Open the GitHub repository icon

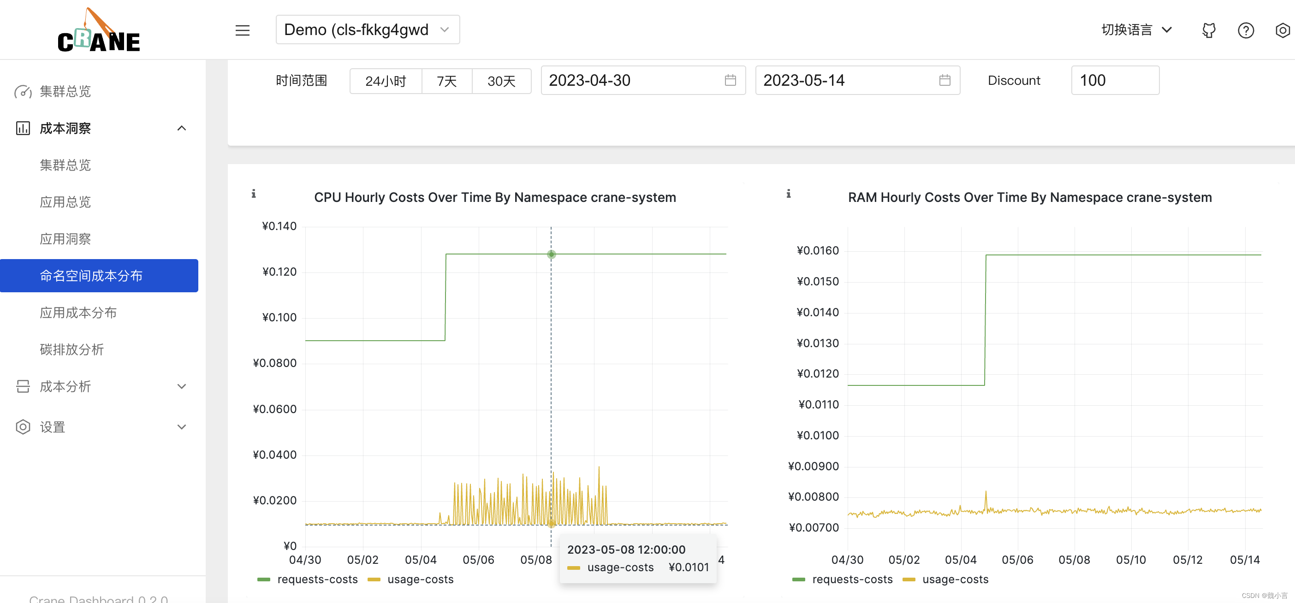pos(1209,30)
